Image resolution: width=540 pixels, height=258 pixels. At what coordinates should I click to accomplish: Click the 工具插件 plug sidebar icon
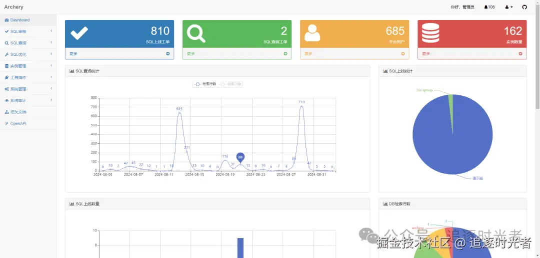pyautogui.click(x=6, y=78)
